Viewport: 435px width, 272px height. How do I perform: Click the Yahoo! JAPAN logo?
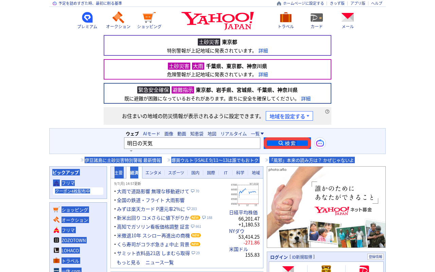(x=217, y=21)
